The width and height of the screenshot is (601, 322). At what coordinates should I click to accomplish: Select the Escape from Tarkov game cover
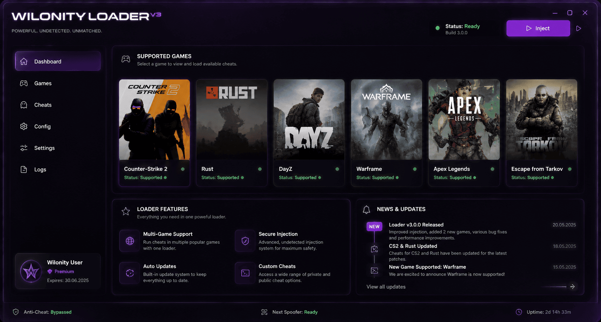point(541,120)
